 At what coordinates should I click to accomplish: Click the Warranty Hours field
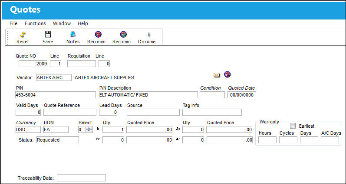pos(267,140)
